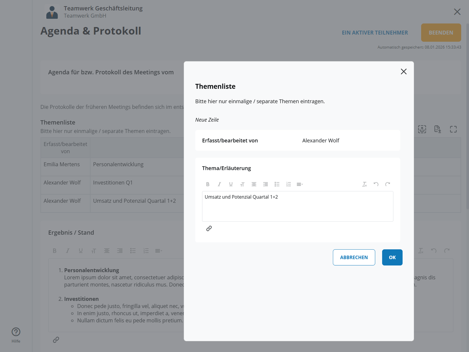Change font size in the Thema/Erläuterung toolbar

(242, 184)
